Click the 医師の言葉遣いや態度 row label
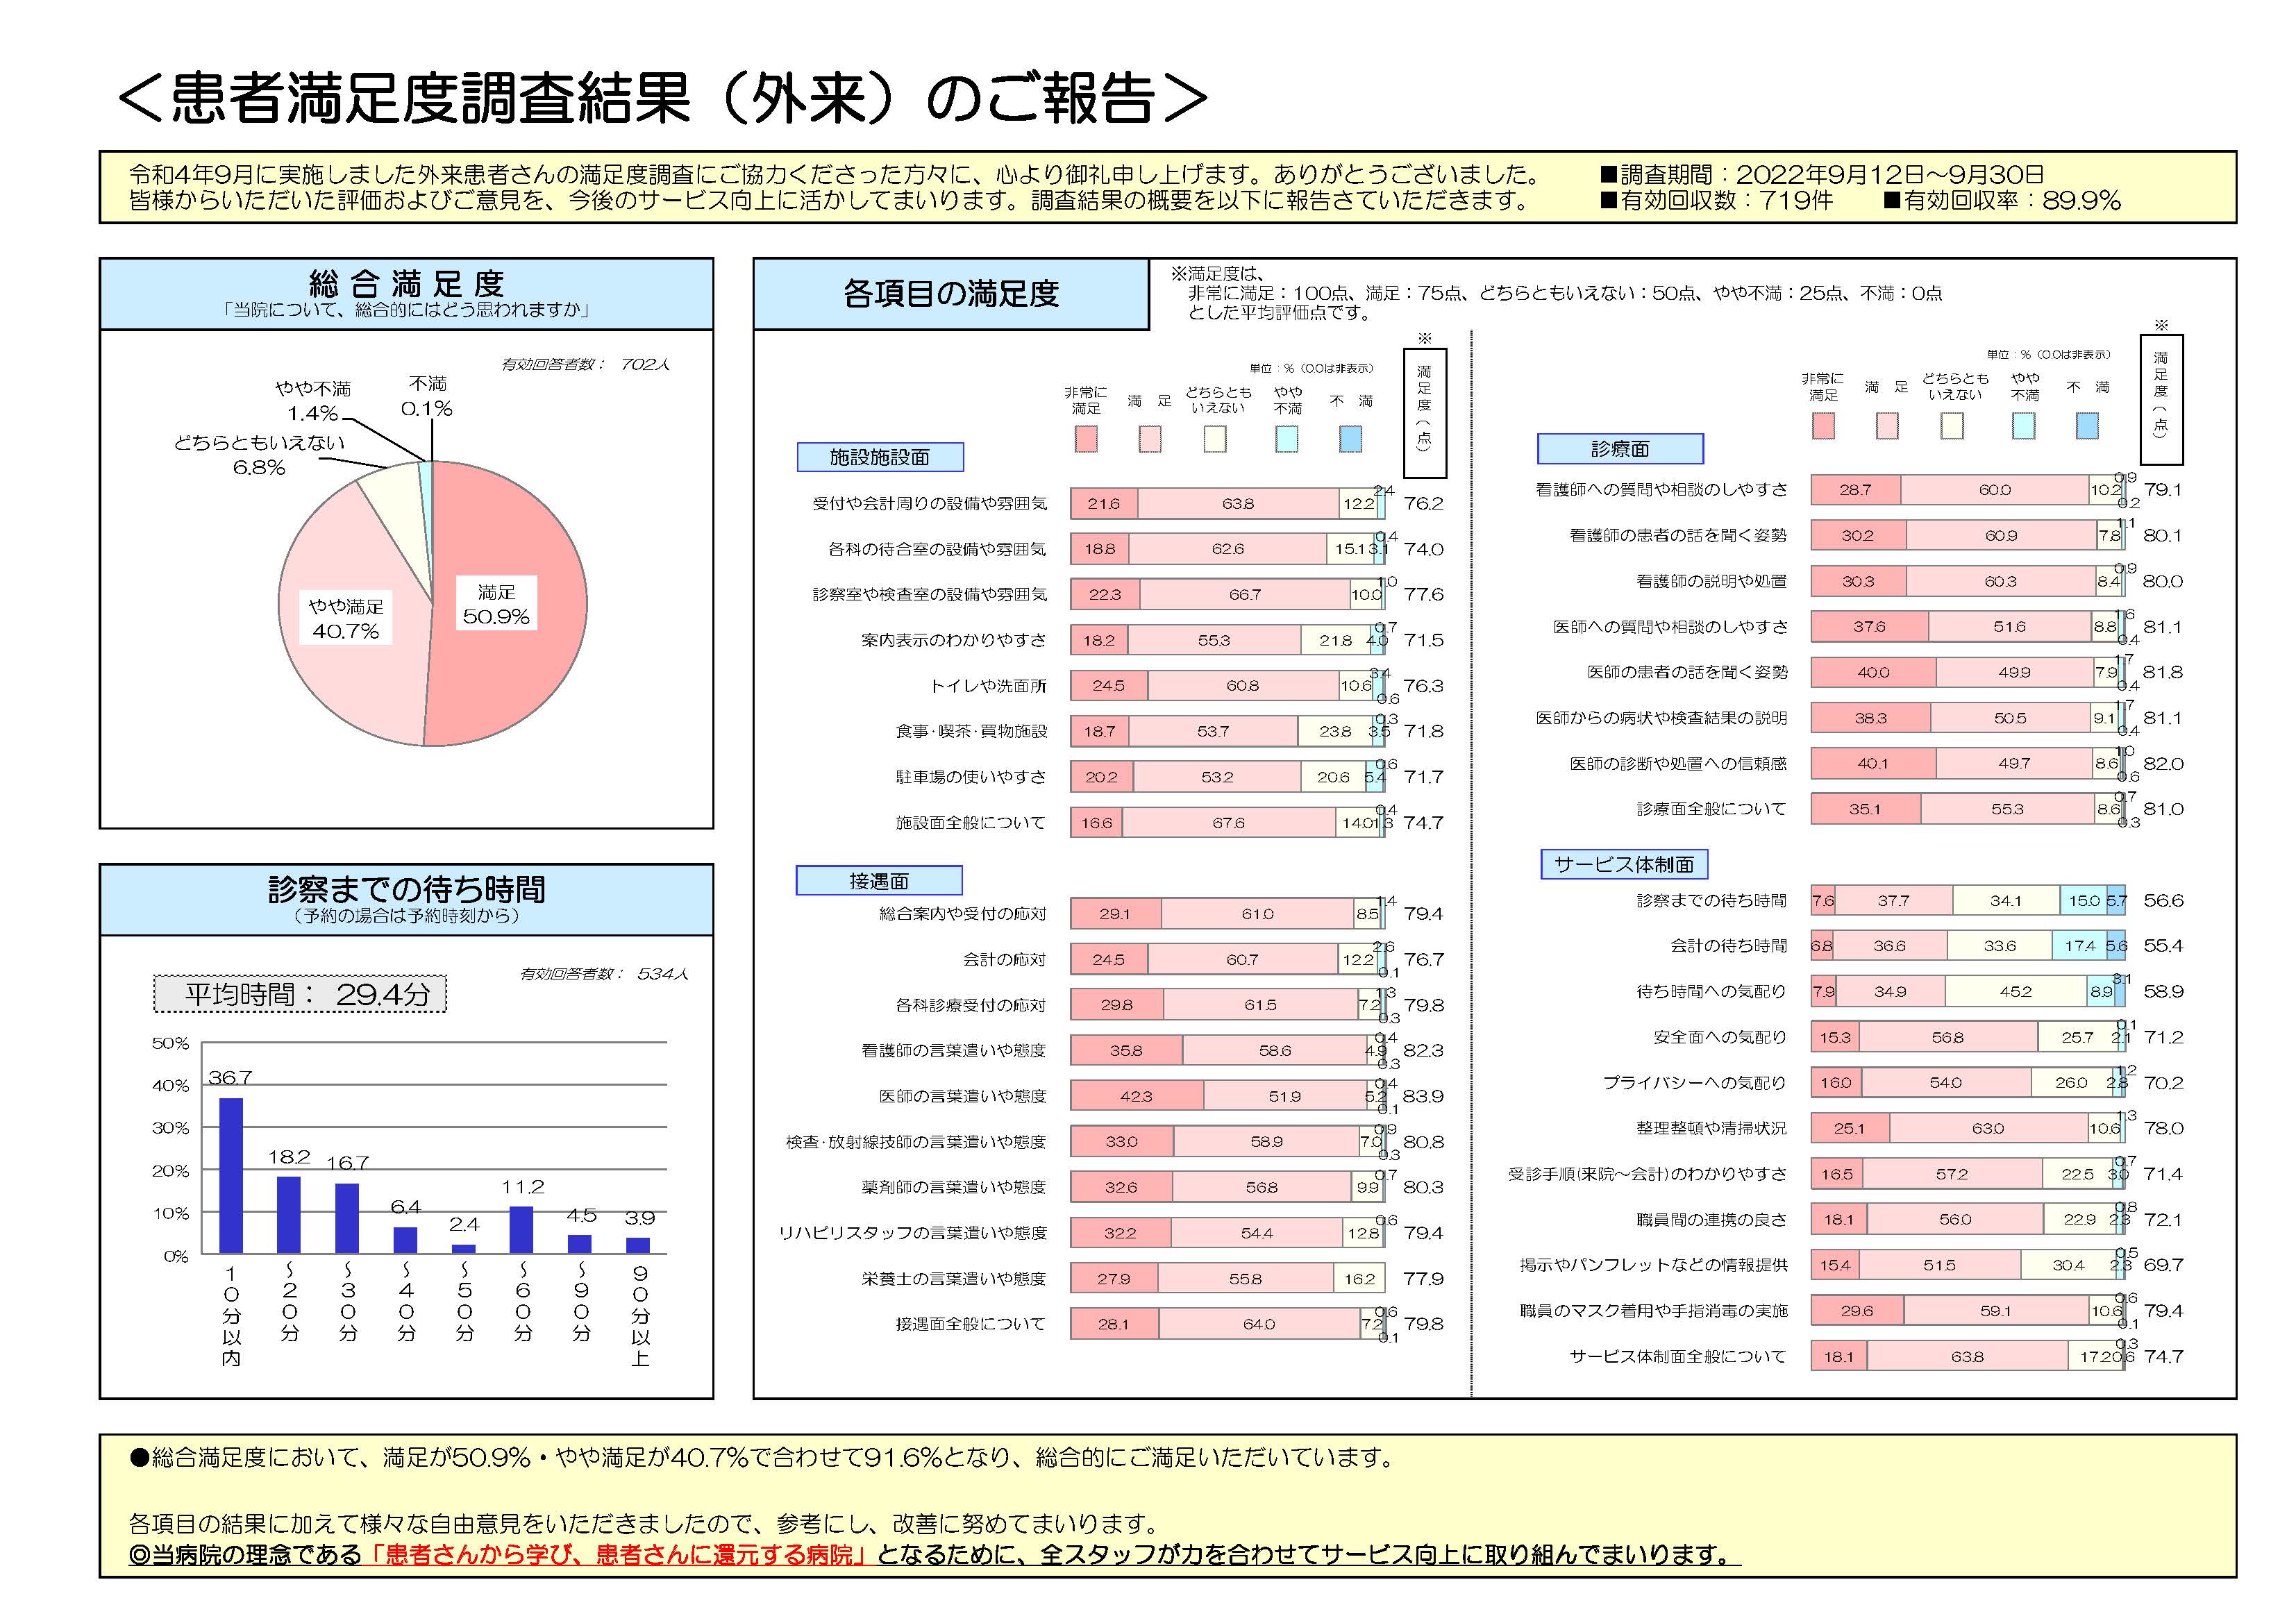 click(963, 1096)
